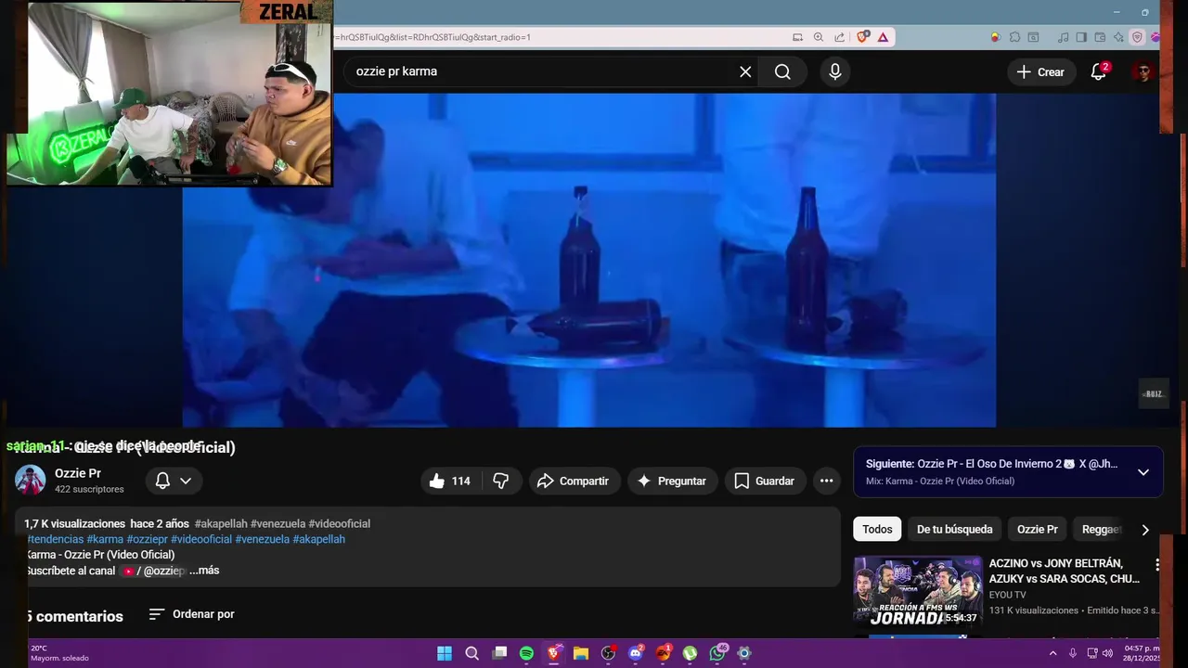Toggle the browser sidebar panel icon

[1081, 37]
